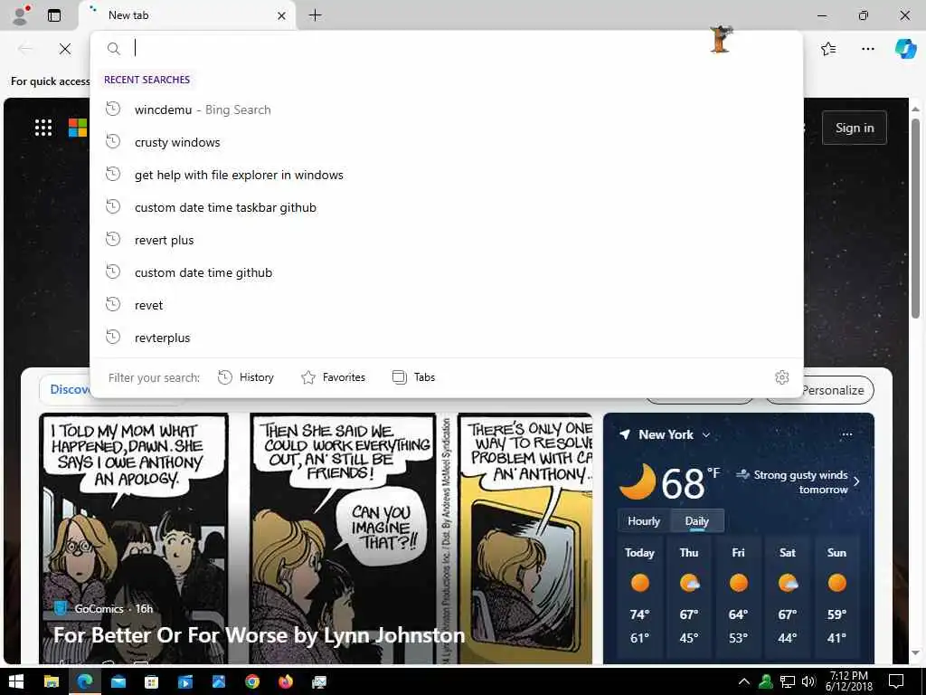The width and height of the screenshot is (926, 695).
Task: Select 'custom date time taskbar github' suggestion
Action: tap(447, 207)
